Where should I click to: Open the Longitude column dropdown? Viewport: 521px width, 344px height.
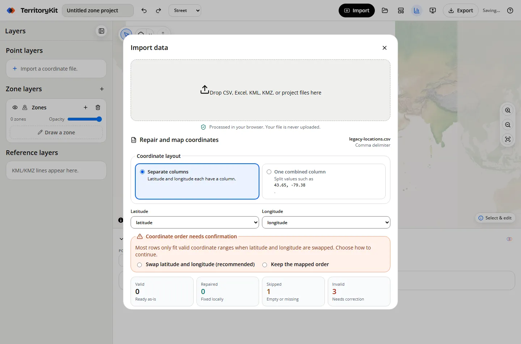(326, 222)
